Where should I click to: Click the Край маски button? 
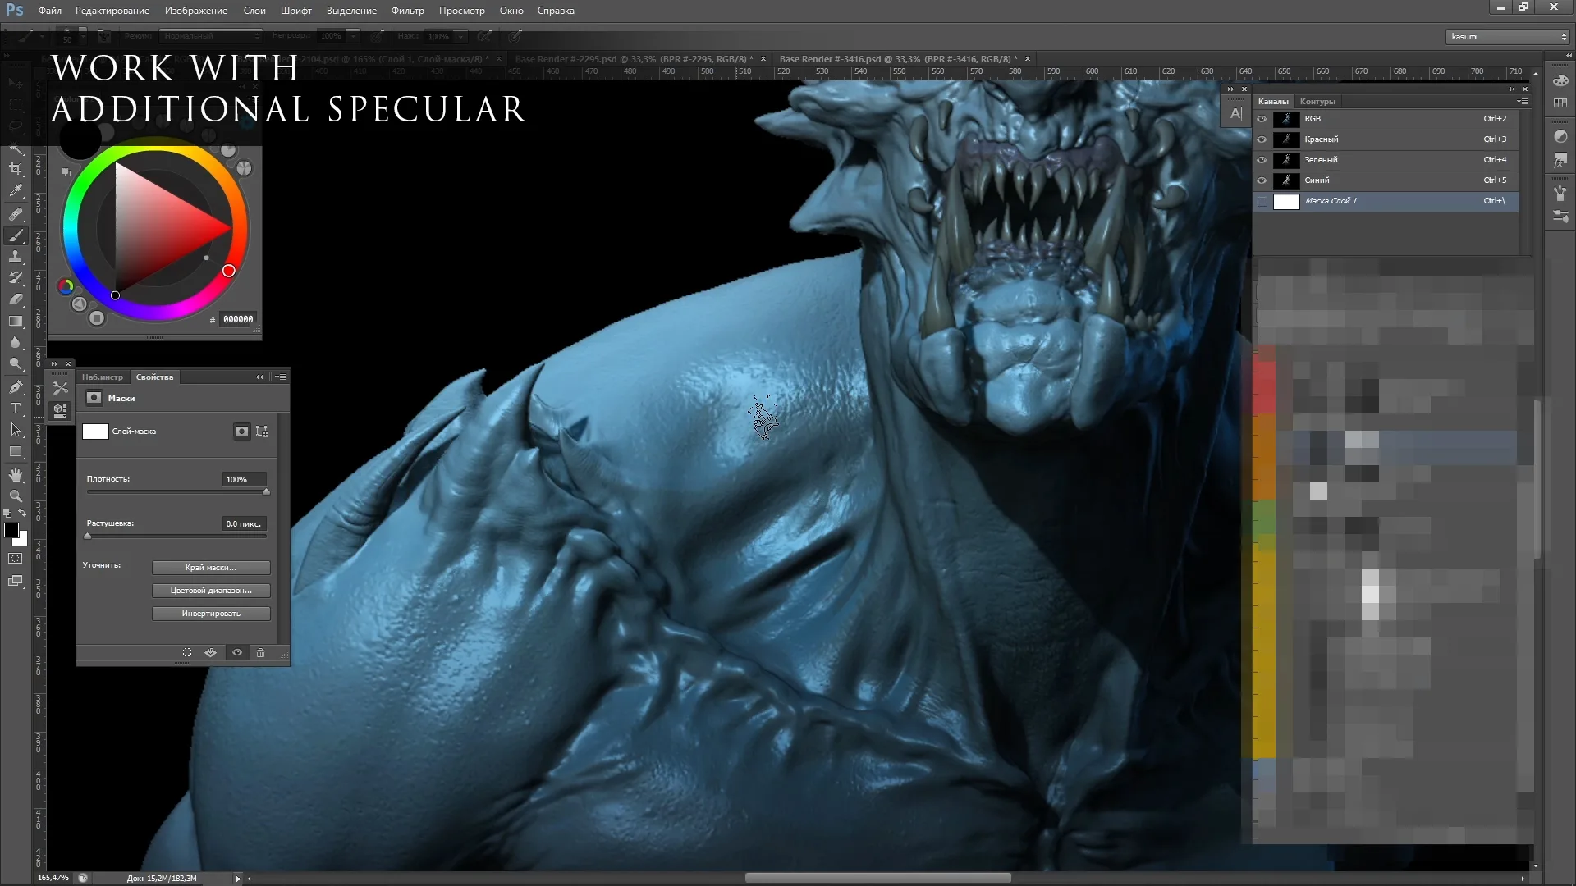pos(211,567)
